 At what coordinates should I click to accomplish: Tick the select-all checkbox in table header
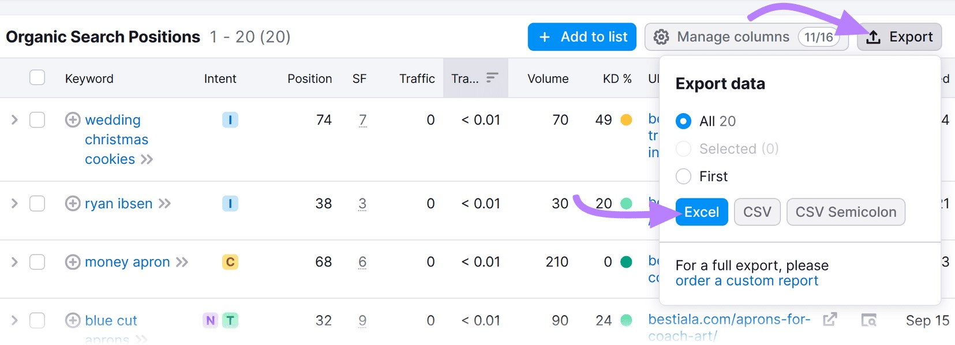click(x=38, y=78)
